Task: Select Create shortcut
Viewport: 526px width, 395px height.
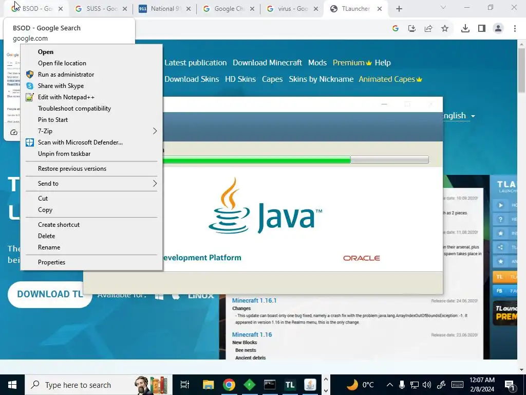Action: [91, 225]
